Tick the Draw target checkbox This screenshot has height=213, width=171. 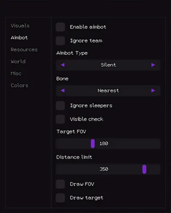pyautogui.click(x=61, y=198)
